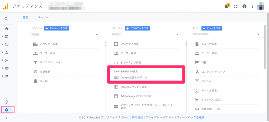This screenshot has width=269, height=122.
Task: Expand the Audience section arrow in sidebar
Action: 3,52
